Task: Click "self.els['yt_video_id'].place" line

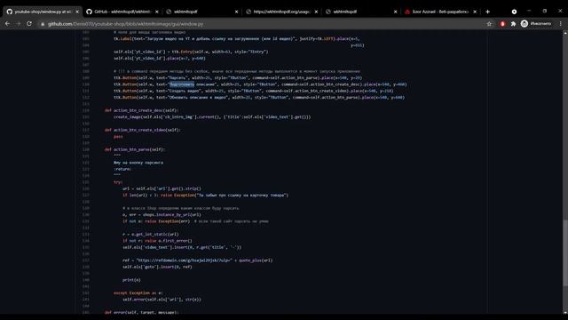Action: (x=160, y=58)
